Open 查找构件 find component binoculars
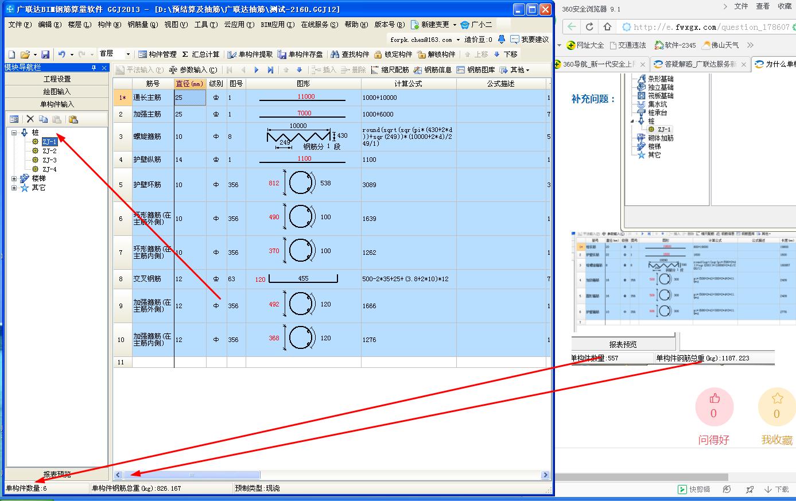This screenshot has width=796, height=501. pyautogui.click(x=350, y=54)
